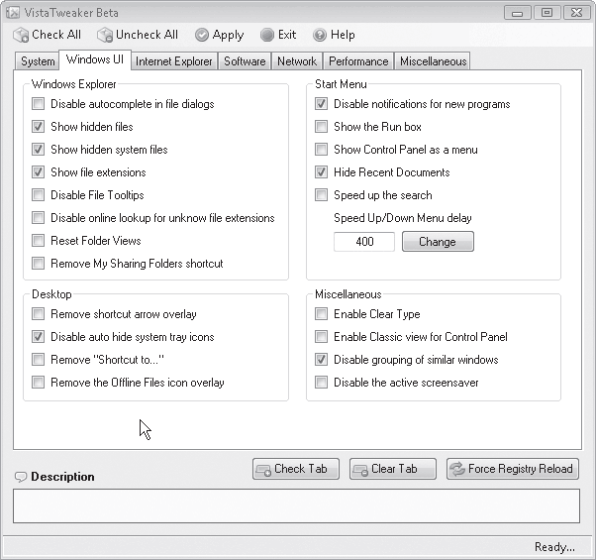Uncheck Disable notifications for new programs

click(x=321, y=104)
